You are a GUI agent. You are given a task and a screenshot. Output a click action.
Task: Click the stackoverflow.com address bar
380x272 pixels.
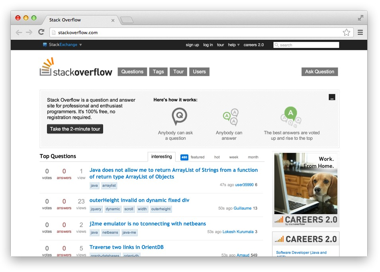201,33
